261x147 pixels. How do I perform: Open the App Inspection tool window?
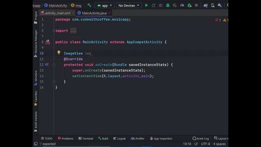tap(161, 138)
